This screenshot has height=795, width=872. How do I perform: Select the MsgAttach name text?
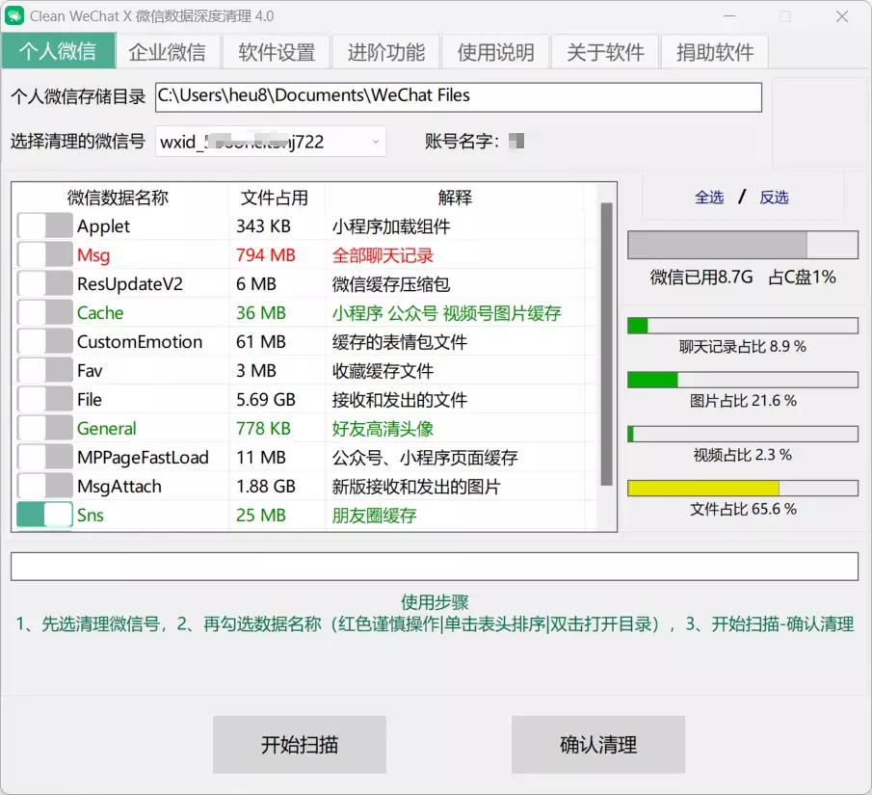click(x=119, y=487)
